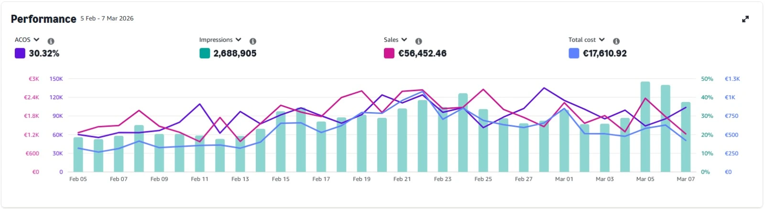765x209 pixels.
Task: Open the Impressions metric dropdown
Action: tap(220, 40)
